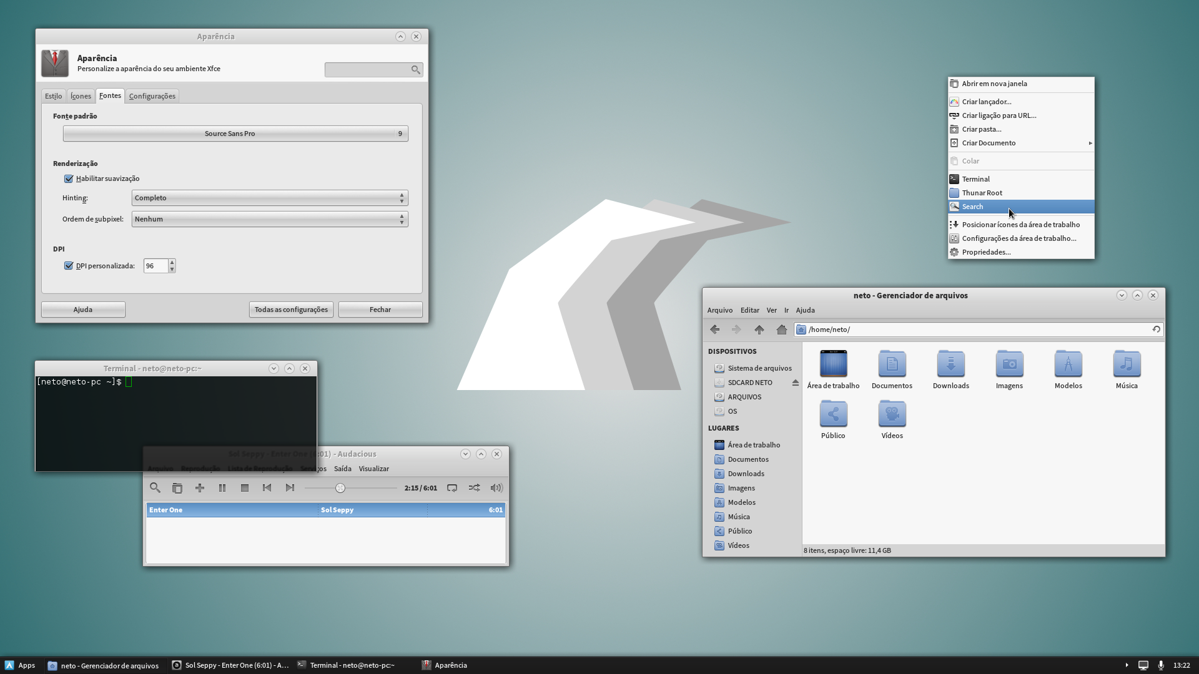
Task: Click the Audacious seek slider handle
Action: point(340,488)
